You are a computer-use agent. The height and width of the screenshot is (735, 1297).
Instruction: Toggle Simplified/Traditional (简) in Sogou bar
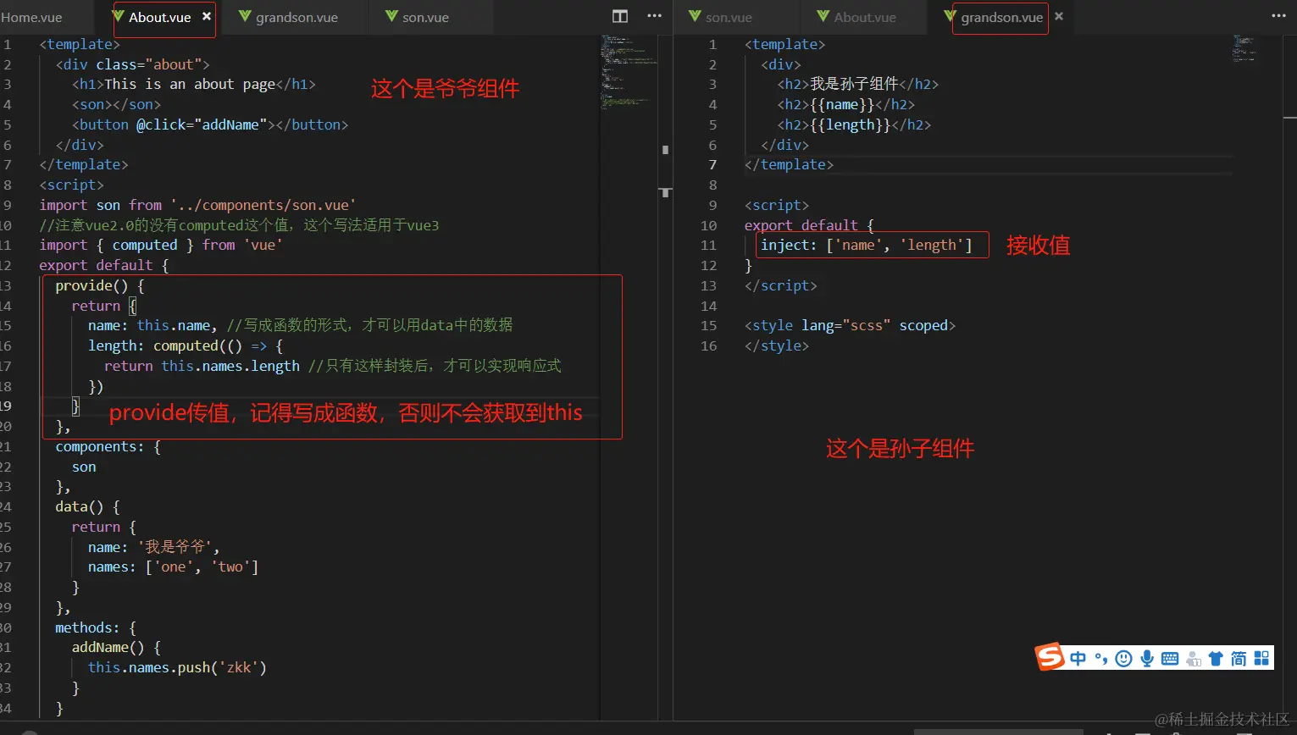1239,659
